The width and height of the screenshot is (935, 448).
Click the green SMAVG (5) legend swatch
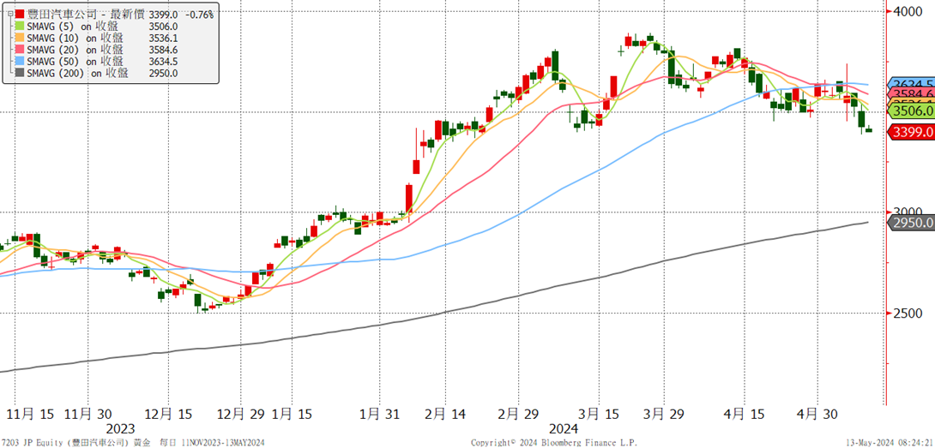21,27
